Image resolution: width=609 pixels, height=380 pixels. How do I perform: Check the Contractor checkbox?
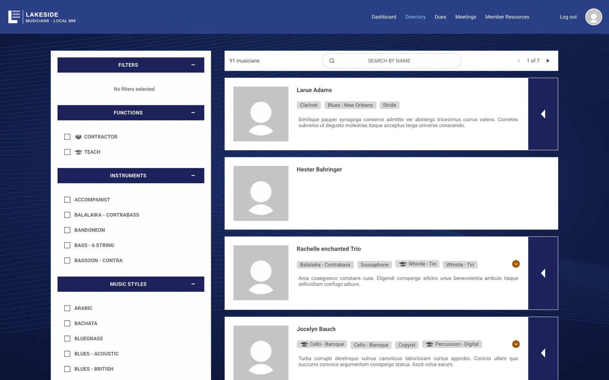pyautogui.click(x=67, y=137)
